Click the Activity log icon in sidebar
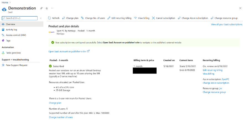 coord(3,30)
